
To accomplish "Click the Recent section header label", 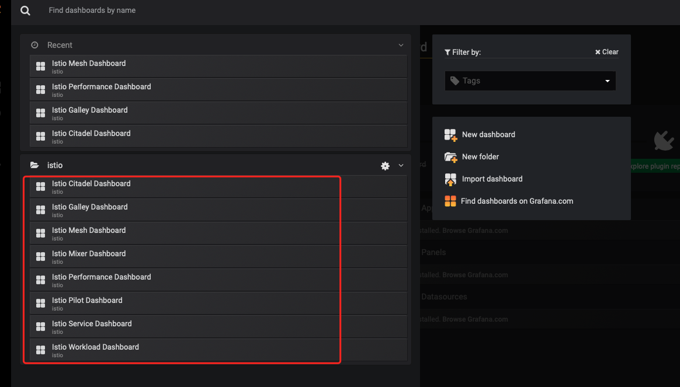I will 60,45.
